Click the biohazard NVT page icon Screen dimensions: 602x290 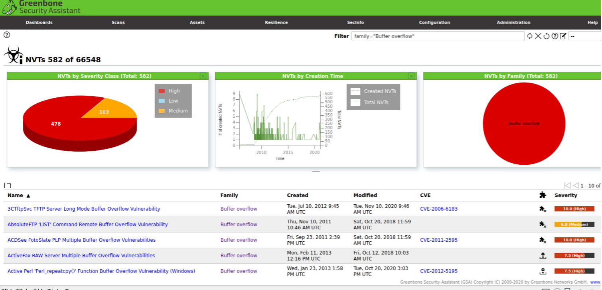coord(14,55)
